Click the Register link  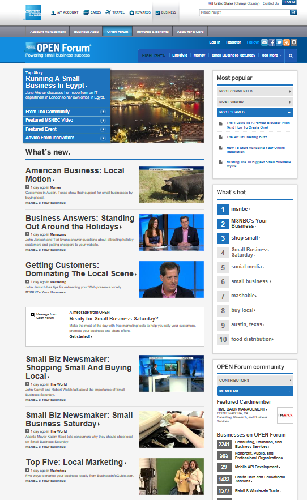point(233,42)
